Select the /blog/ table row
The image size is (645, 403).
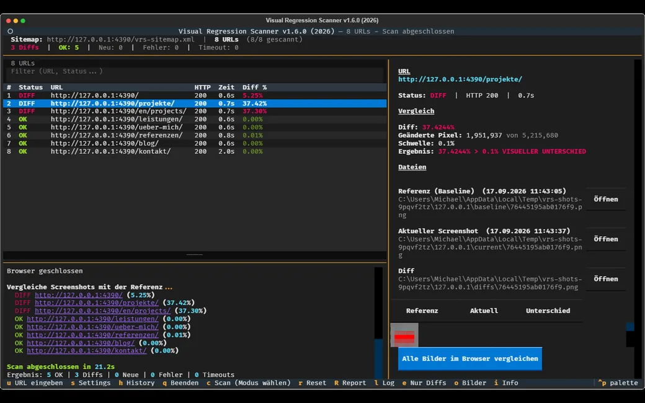[195, 143]
